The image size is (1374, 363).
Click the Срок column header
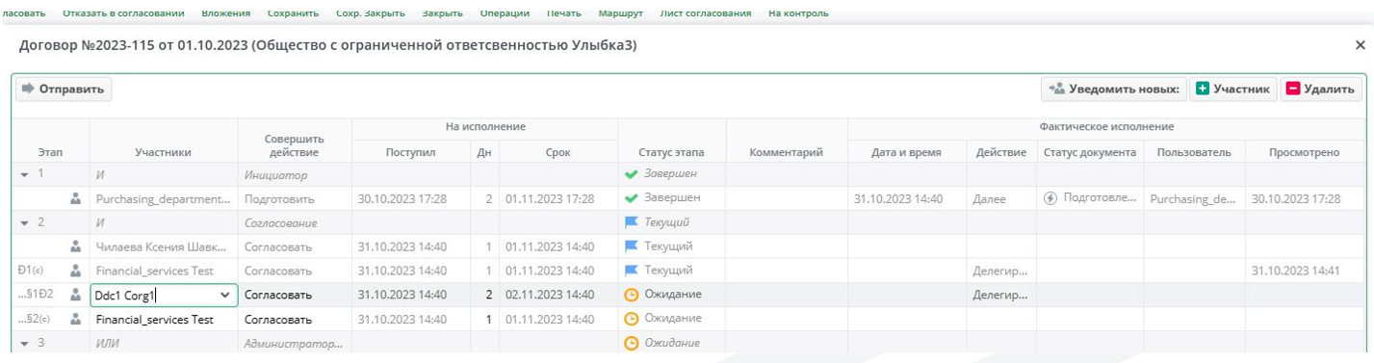[x=557, y=152]
